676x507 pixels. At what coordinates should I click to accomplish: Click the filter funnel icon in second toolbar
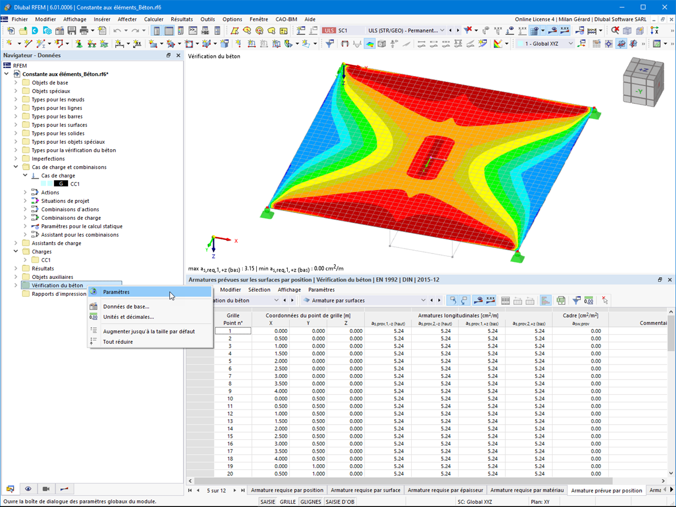331,43
